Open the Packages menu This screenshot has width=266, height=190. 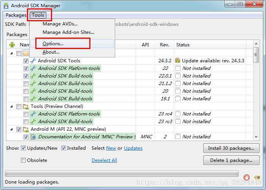click(16, 15)
